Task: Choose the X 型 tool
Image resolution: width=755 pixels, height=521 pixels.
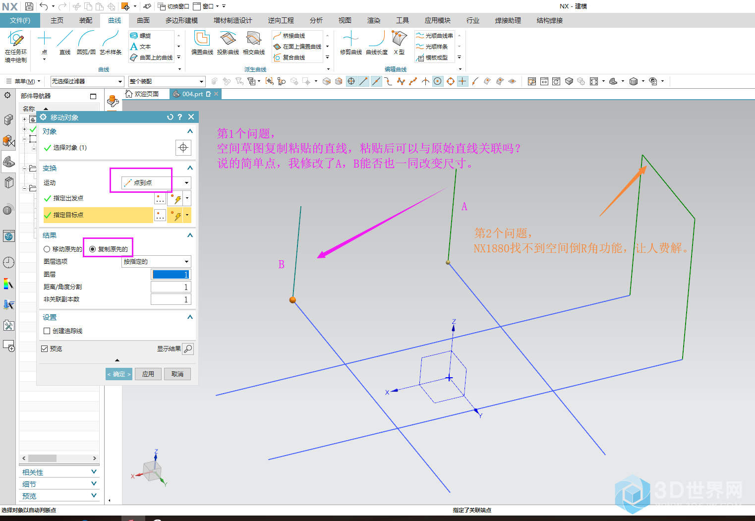Action: point(399,43)
